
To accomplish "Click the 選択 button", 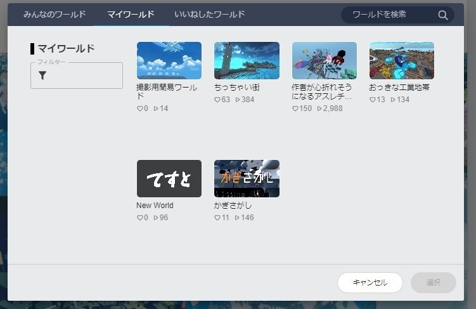I will pyautogui.click(x=433, y=282).
